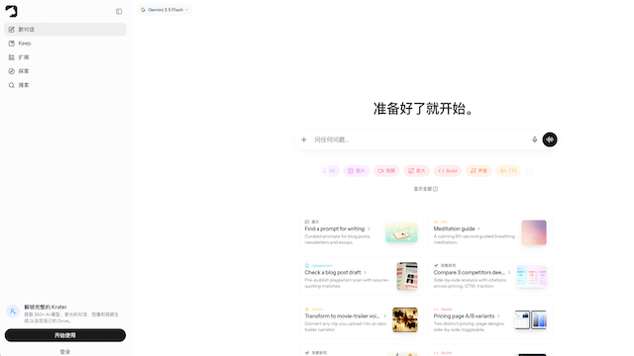The image size is (634, 356).
Task: Click the icon above 'Find a prompt for writing'
Action: click(x=307, y=222)
